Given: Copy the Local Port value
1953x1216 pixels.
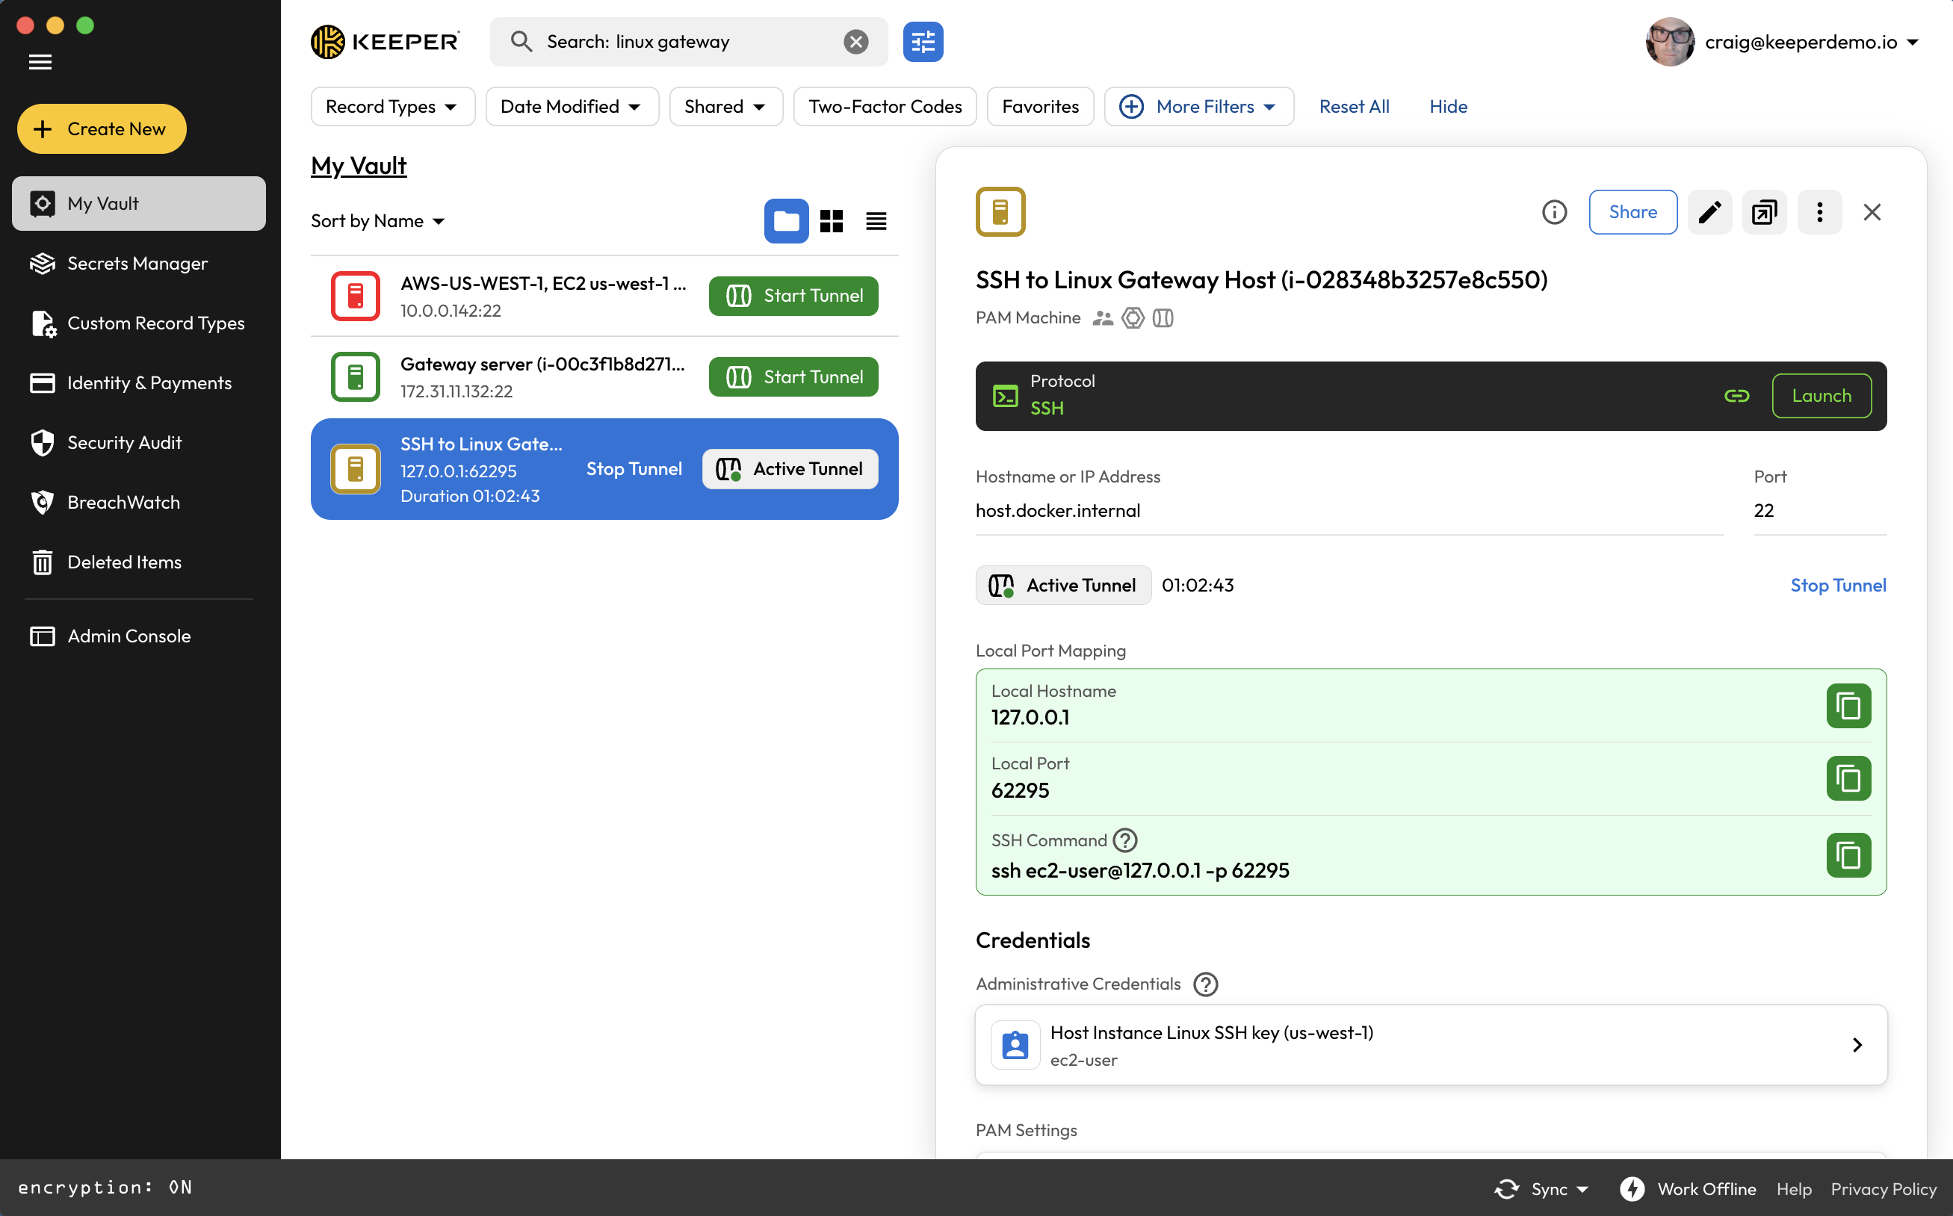Looking at the screenshot, I should (1848, 778).
